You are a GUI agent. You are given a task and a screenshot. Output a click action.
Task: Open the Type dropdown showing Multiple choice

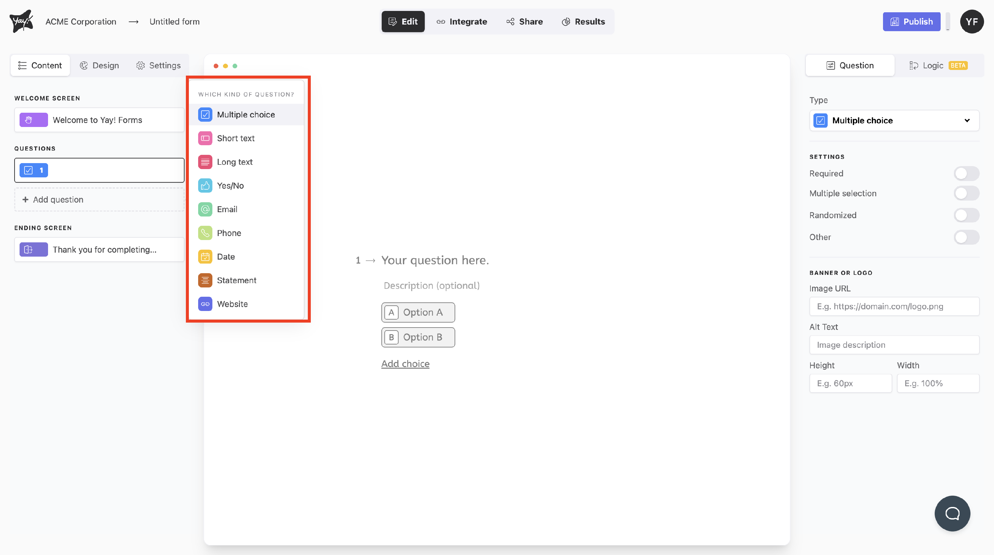(x=894, y=120)
